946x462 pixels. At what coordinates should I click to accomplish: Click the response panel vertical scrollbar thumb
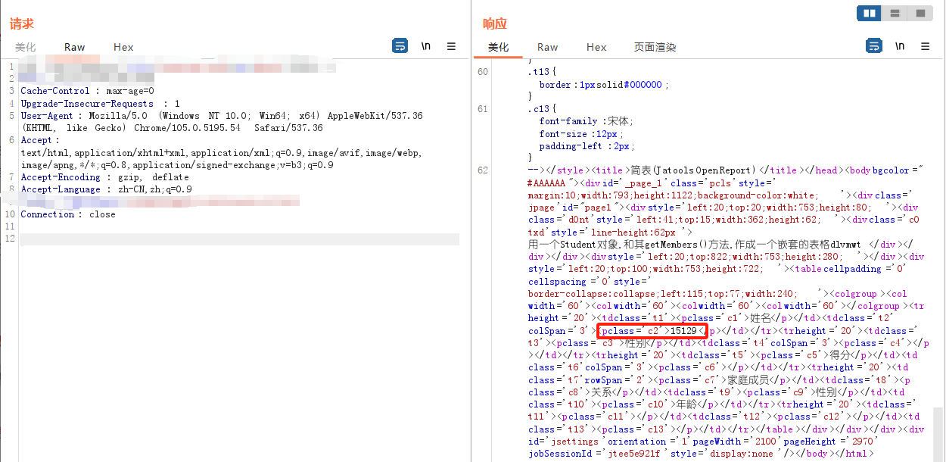pos(938,433)
